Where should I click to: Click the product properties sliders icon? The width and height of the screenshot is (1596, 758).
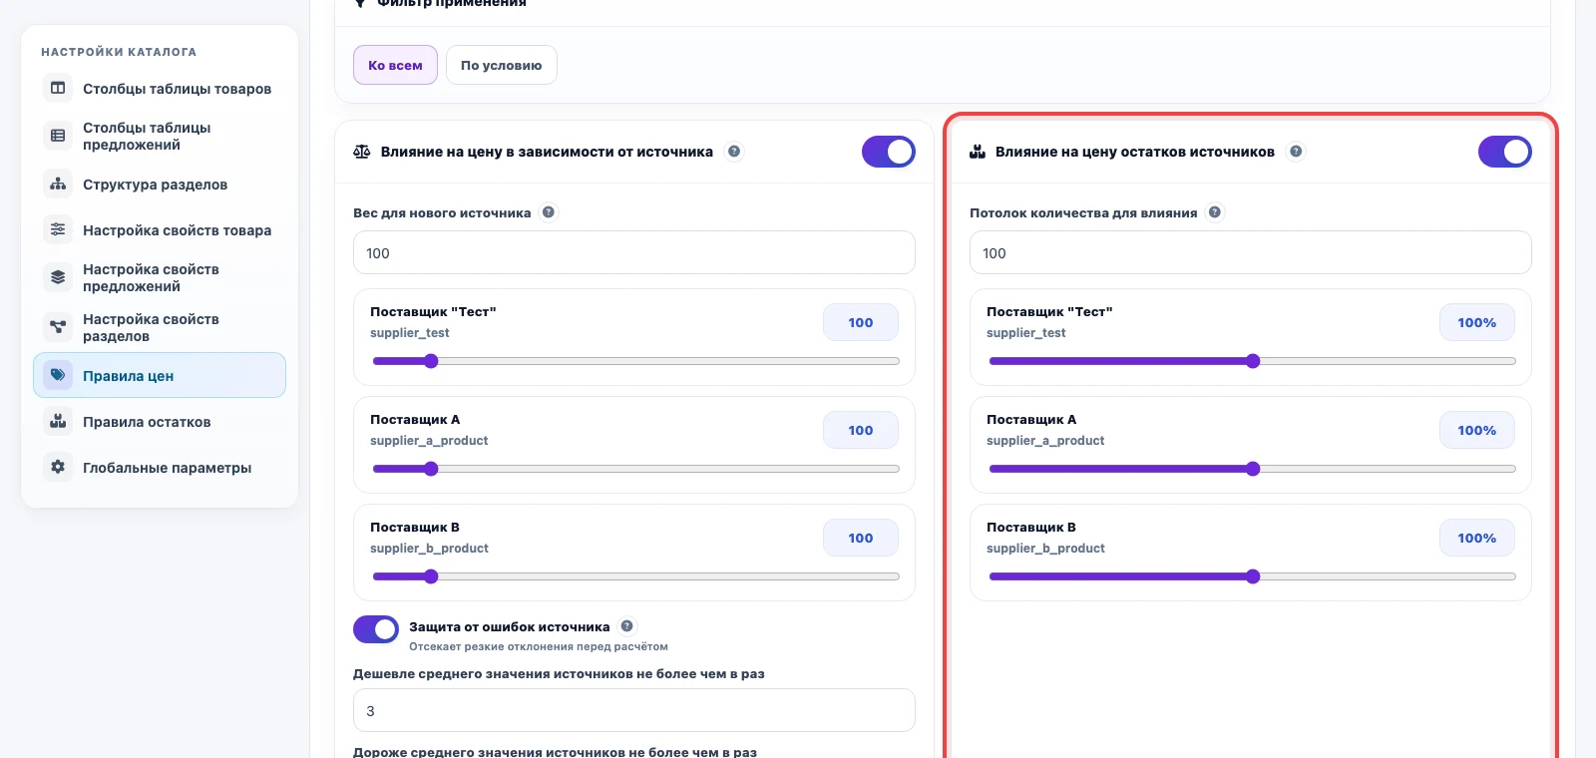pyautogui.click(x=58, y=229)
